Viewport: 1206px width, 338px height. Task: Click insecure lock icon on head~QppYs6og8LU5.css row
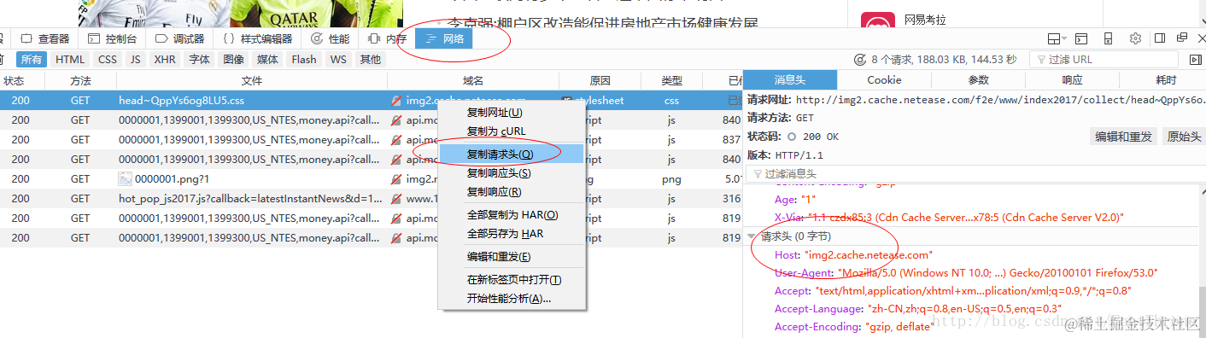(x=395, y=101)
